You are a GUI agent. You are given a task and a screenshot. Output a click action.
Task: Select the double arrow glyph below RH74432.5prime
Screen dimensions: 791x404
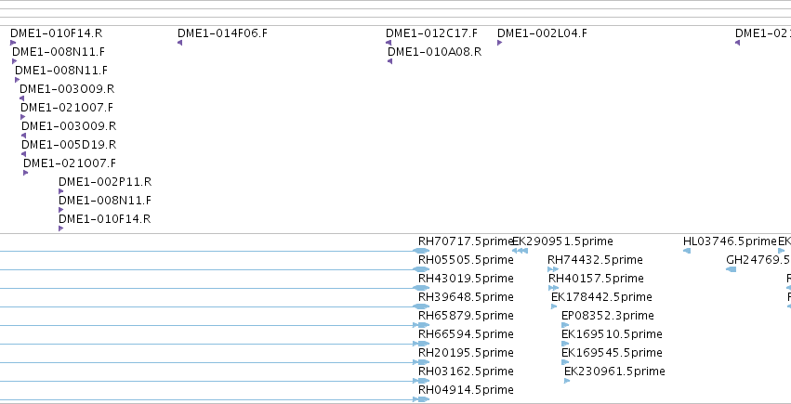553,269
